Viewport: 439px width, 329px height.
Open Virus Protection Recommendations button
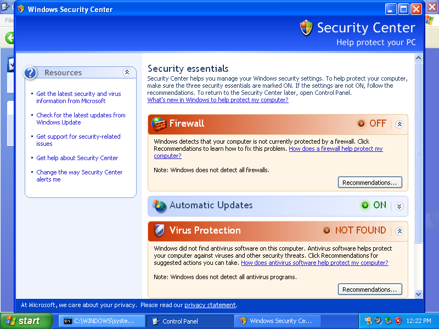370,290
